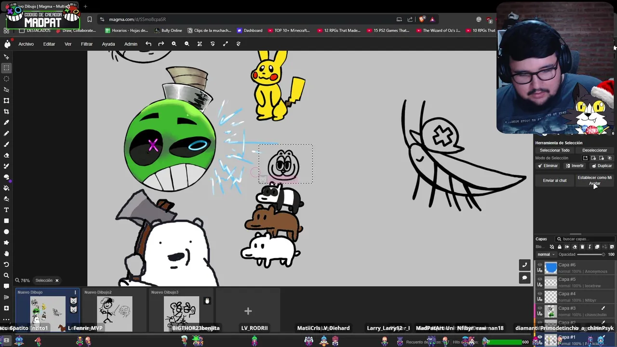Screen dimensions: 617x347
Task: Click the Eliminar selection button
Action: point(548,166)
